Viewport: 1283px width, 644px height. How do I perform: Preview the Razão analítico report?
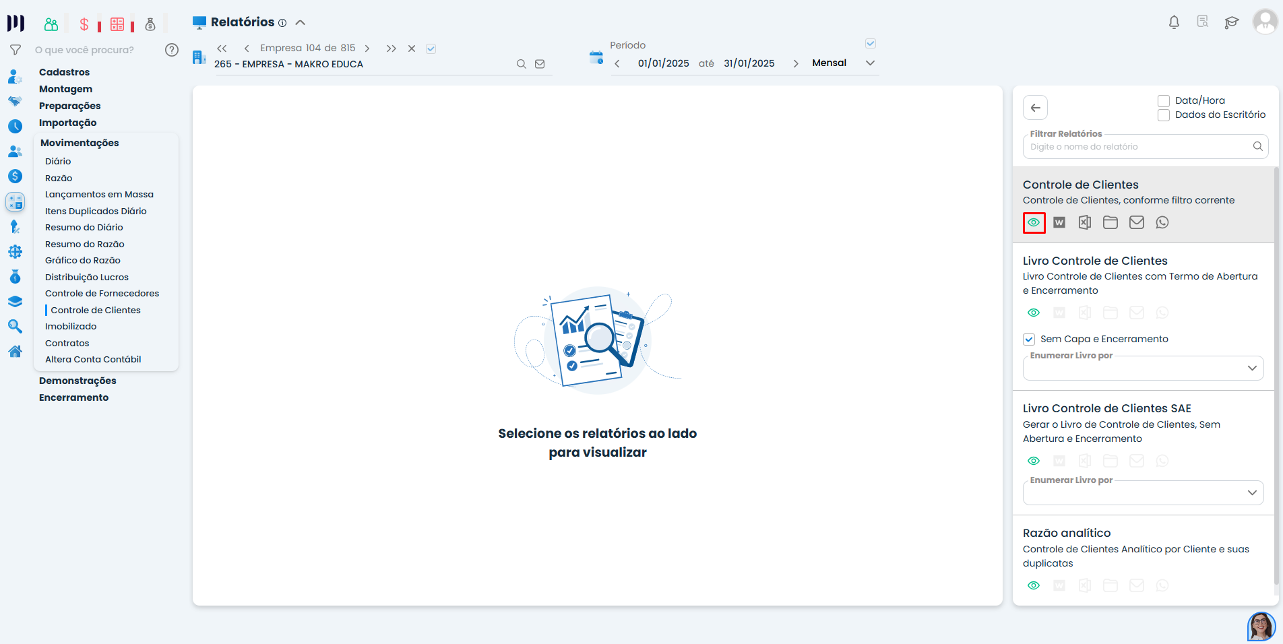tap(1034, 585)
